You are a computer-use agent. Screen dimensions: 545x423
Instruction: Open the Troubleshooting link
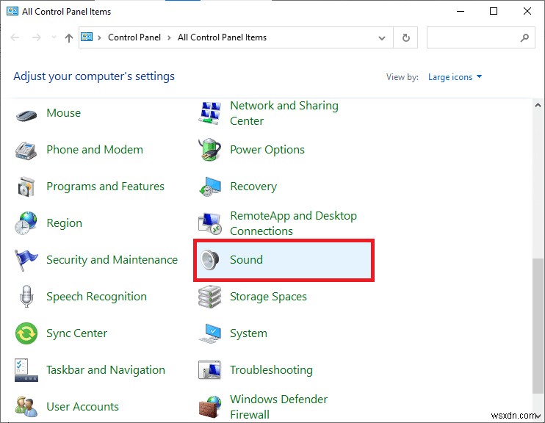(x=271, y=370)
